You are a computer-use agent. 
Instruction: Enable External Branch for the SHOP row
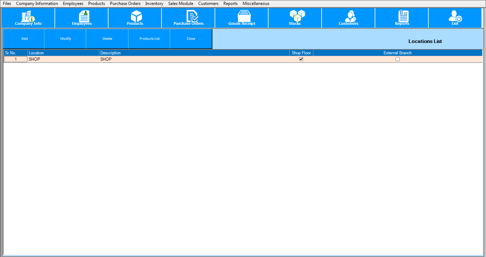click(x=397, y=59)
